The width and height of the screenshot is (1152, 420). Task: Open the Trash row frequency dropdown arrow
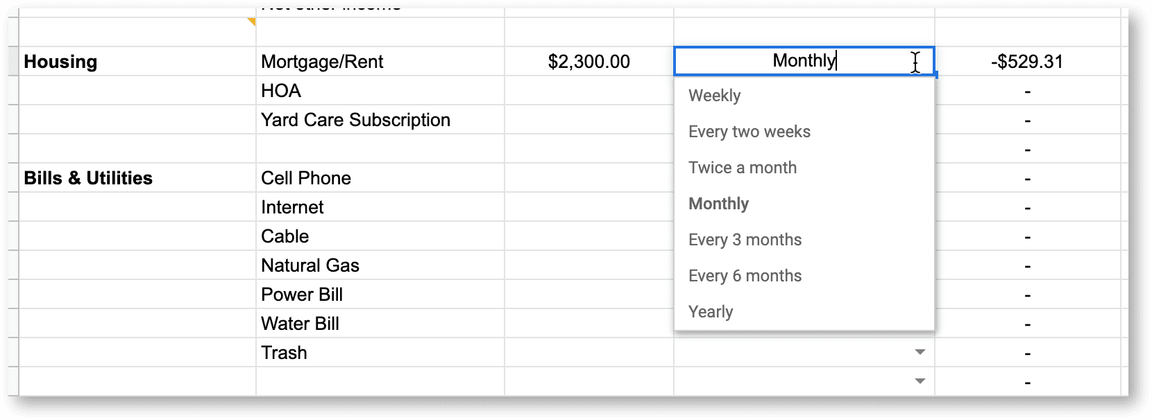pos(920,352)
